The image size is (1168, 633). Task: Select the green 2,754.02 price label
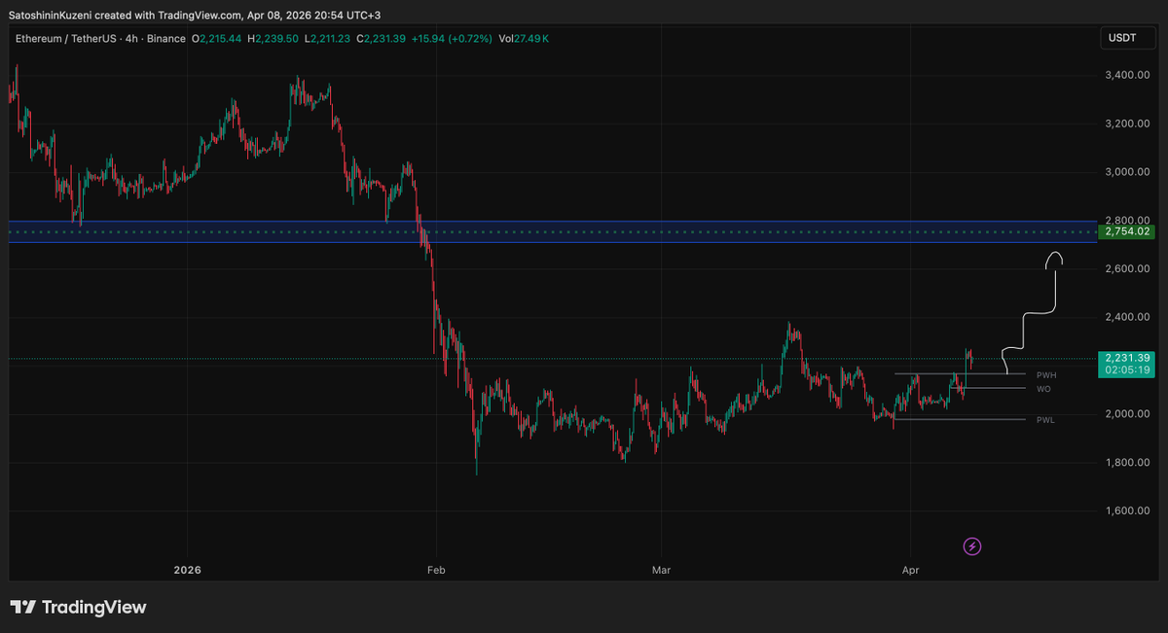pos(1125,232)
